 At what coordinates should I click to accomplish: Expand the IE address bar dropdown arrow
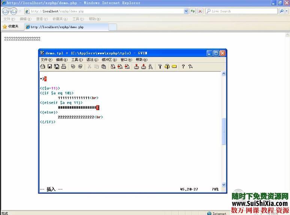[x=186, y=11]
